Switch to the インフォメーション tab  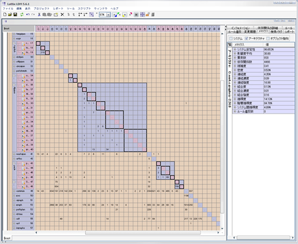[240, 28]
